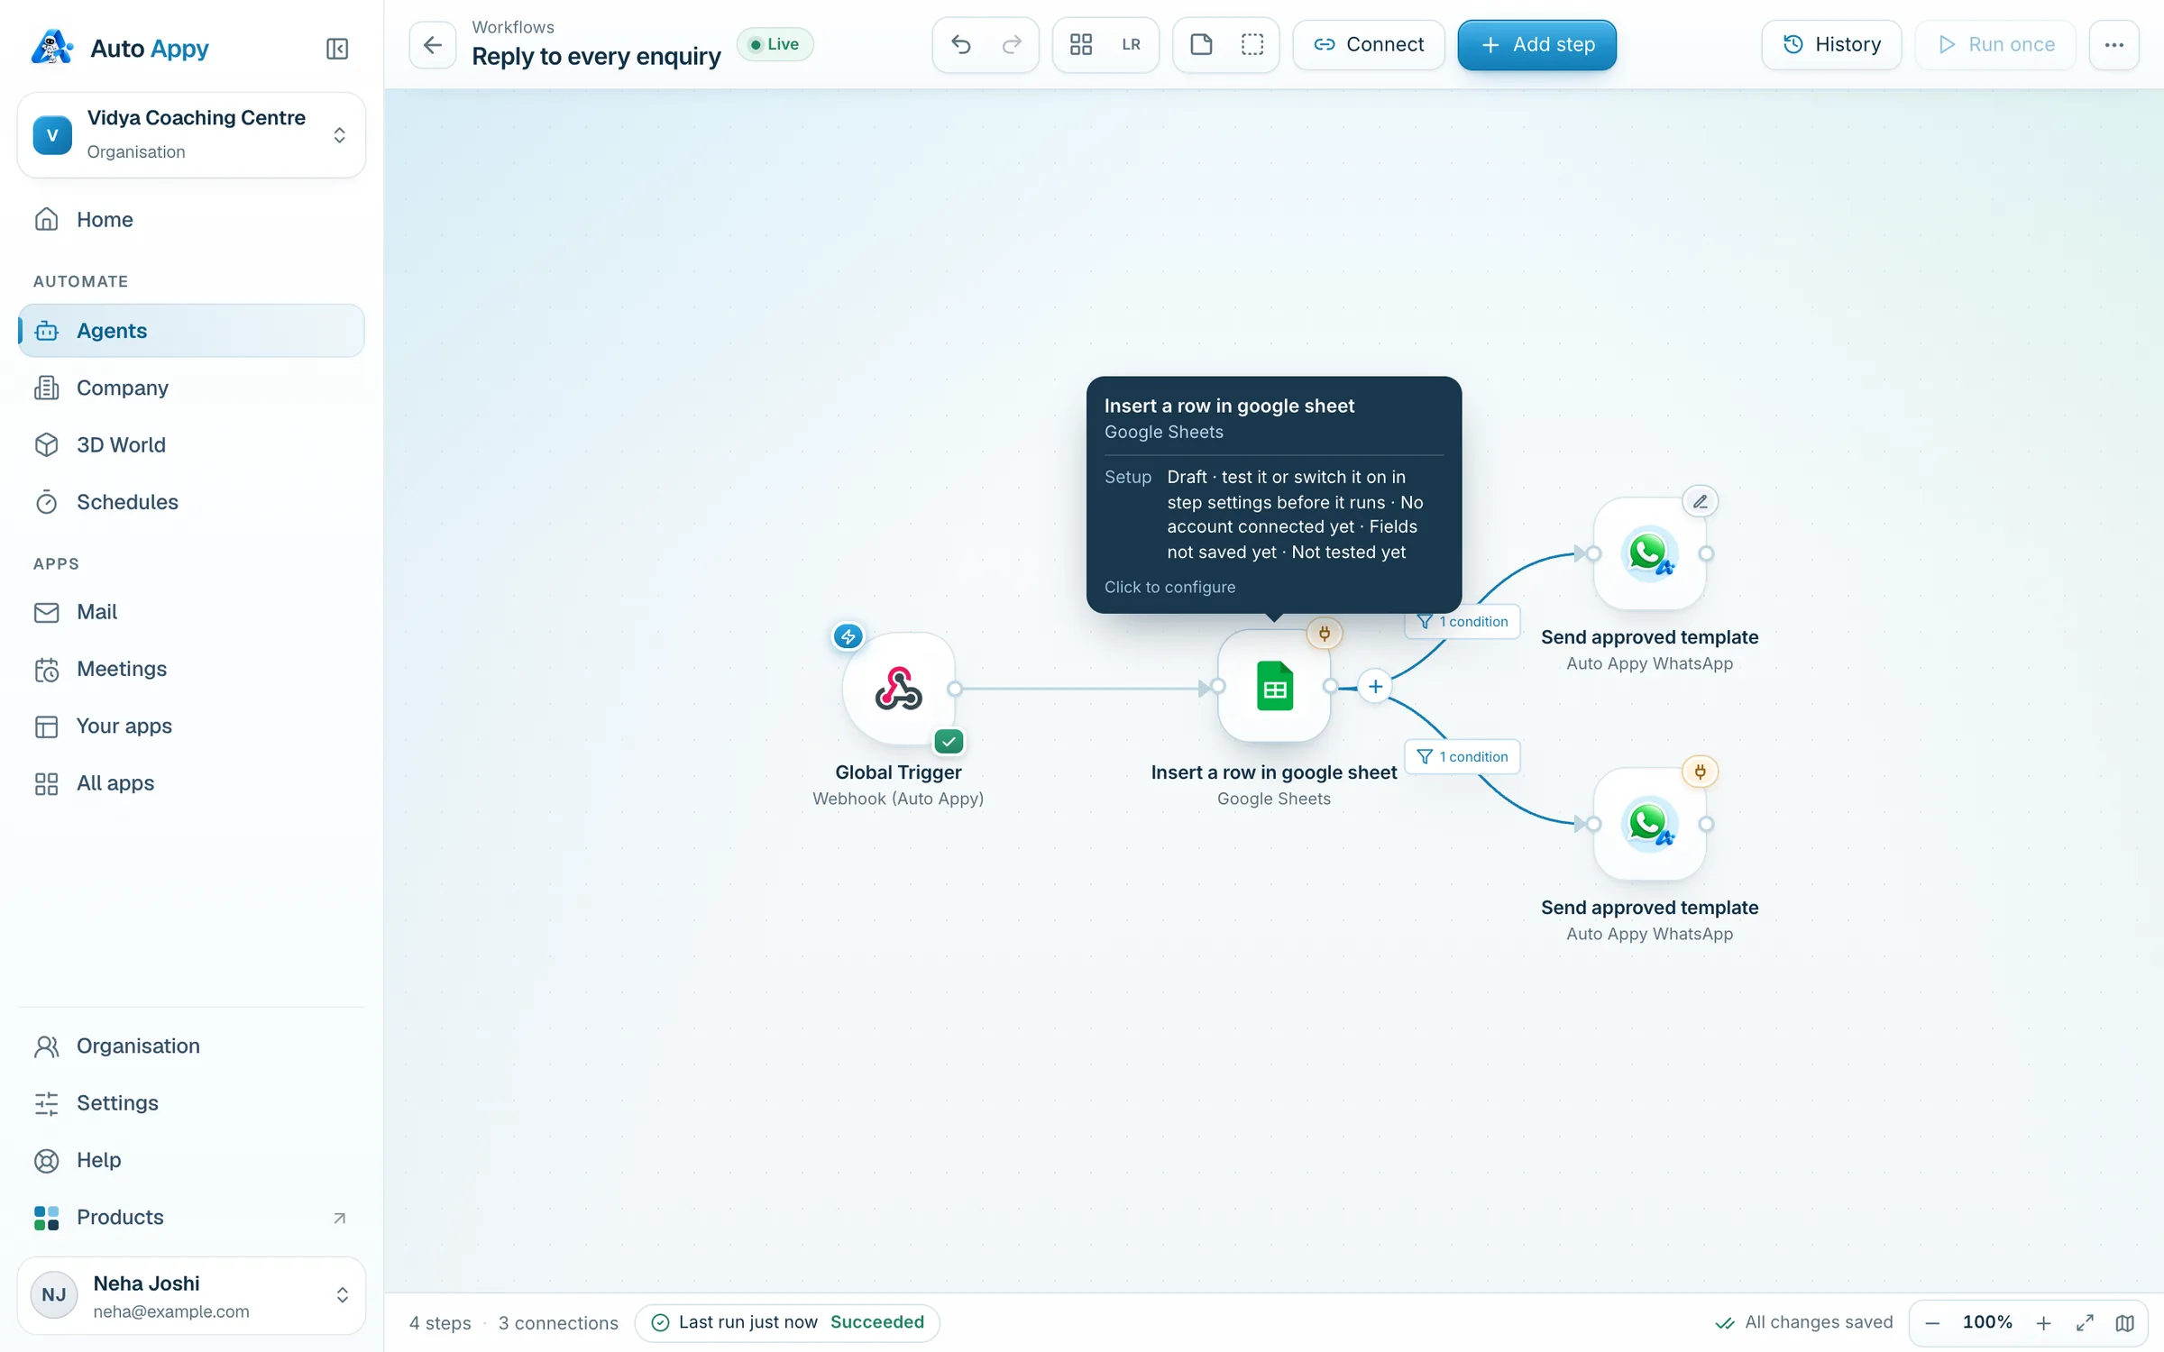Click the Live status badge
This screenshot has width=2164, height=1352.
tap(775, 44)
